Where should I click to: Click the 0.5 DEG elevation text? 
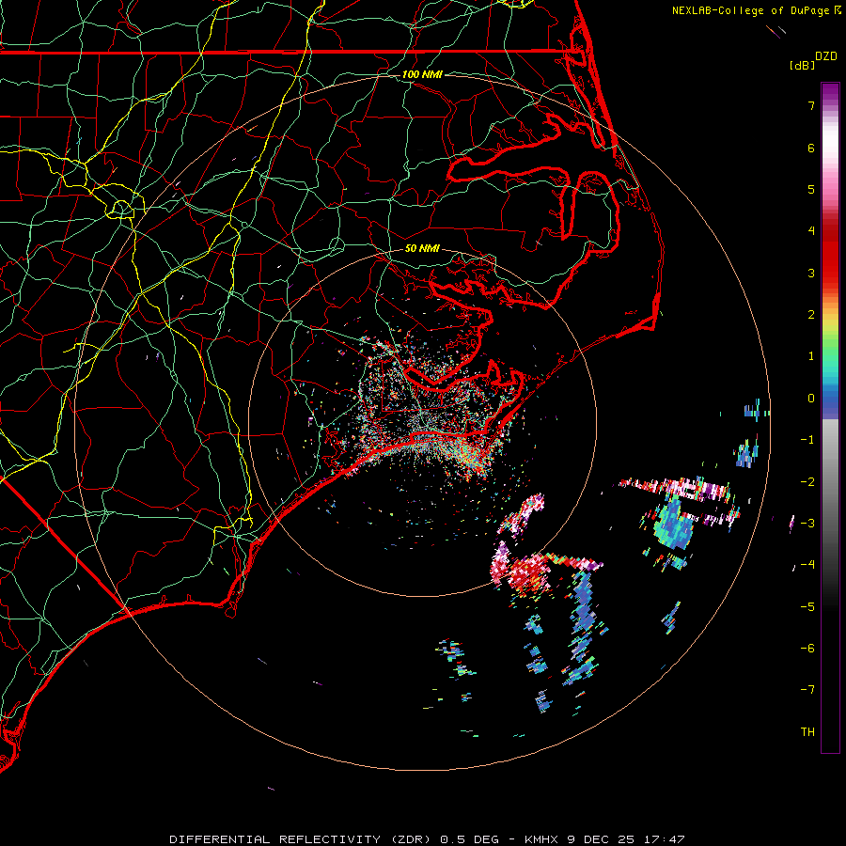[x=469, y=839]
